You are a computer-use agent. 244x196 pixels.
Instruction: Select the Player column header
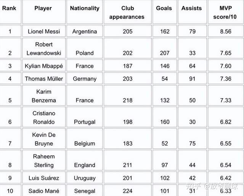click(43, 8)
